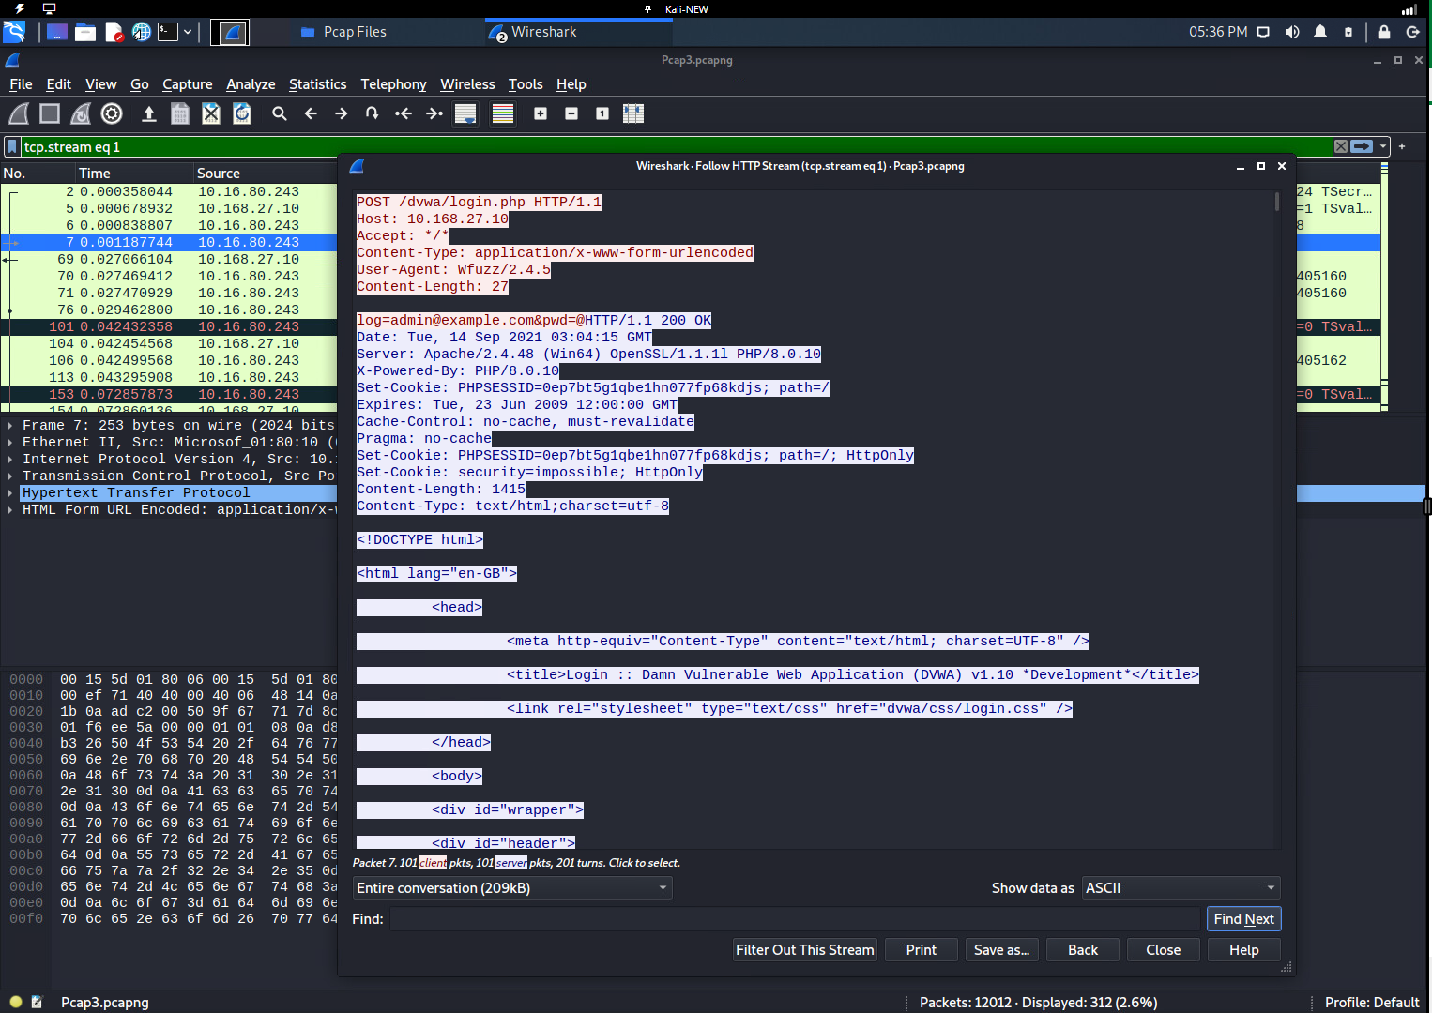Toggle packet list colorization
This screenshot has height=1013, width=1432.
pos(503,113)
